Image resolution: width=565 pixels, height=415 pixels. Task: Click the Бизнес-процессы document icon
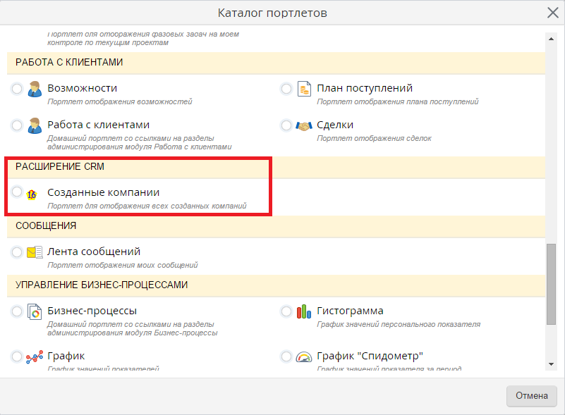(x=35, y=312)
